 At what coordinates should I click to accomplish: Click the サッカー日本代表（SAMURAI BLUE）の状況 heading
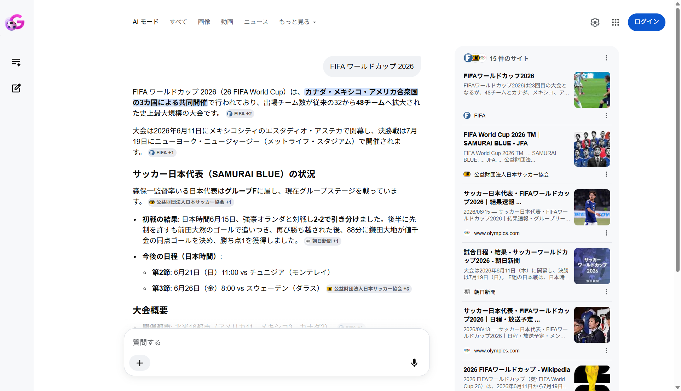pyautogui.click(x=224, y=174)
